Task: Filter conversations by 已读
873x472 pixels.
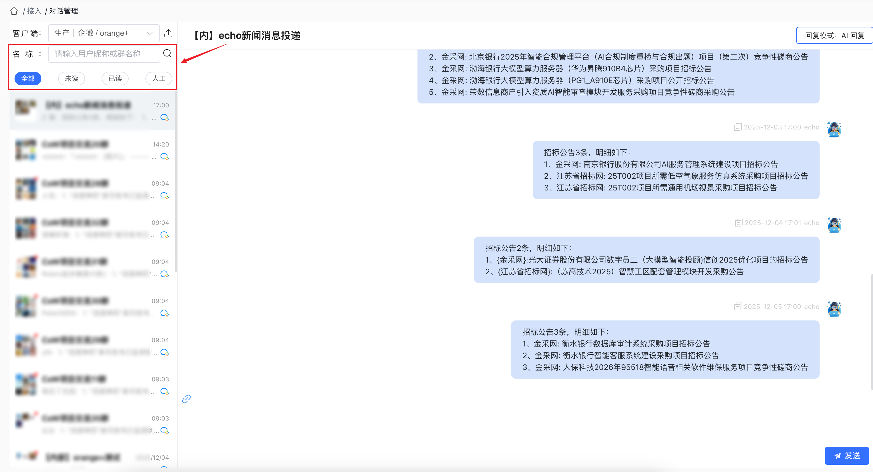Action: pyautogui.click(x=115, y=79)
